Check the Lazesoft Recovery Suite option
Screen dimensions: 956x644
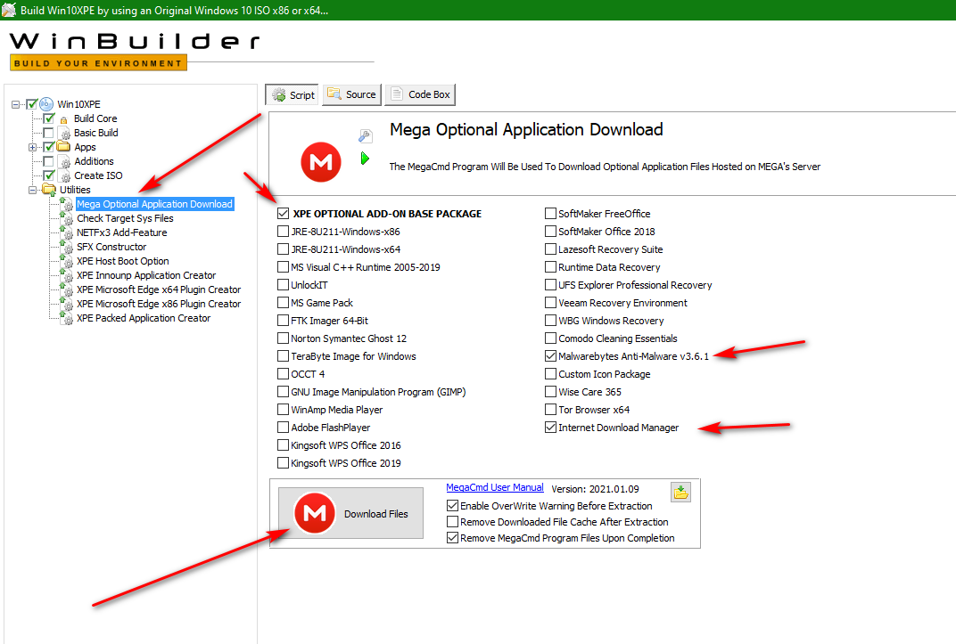550,249
